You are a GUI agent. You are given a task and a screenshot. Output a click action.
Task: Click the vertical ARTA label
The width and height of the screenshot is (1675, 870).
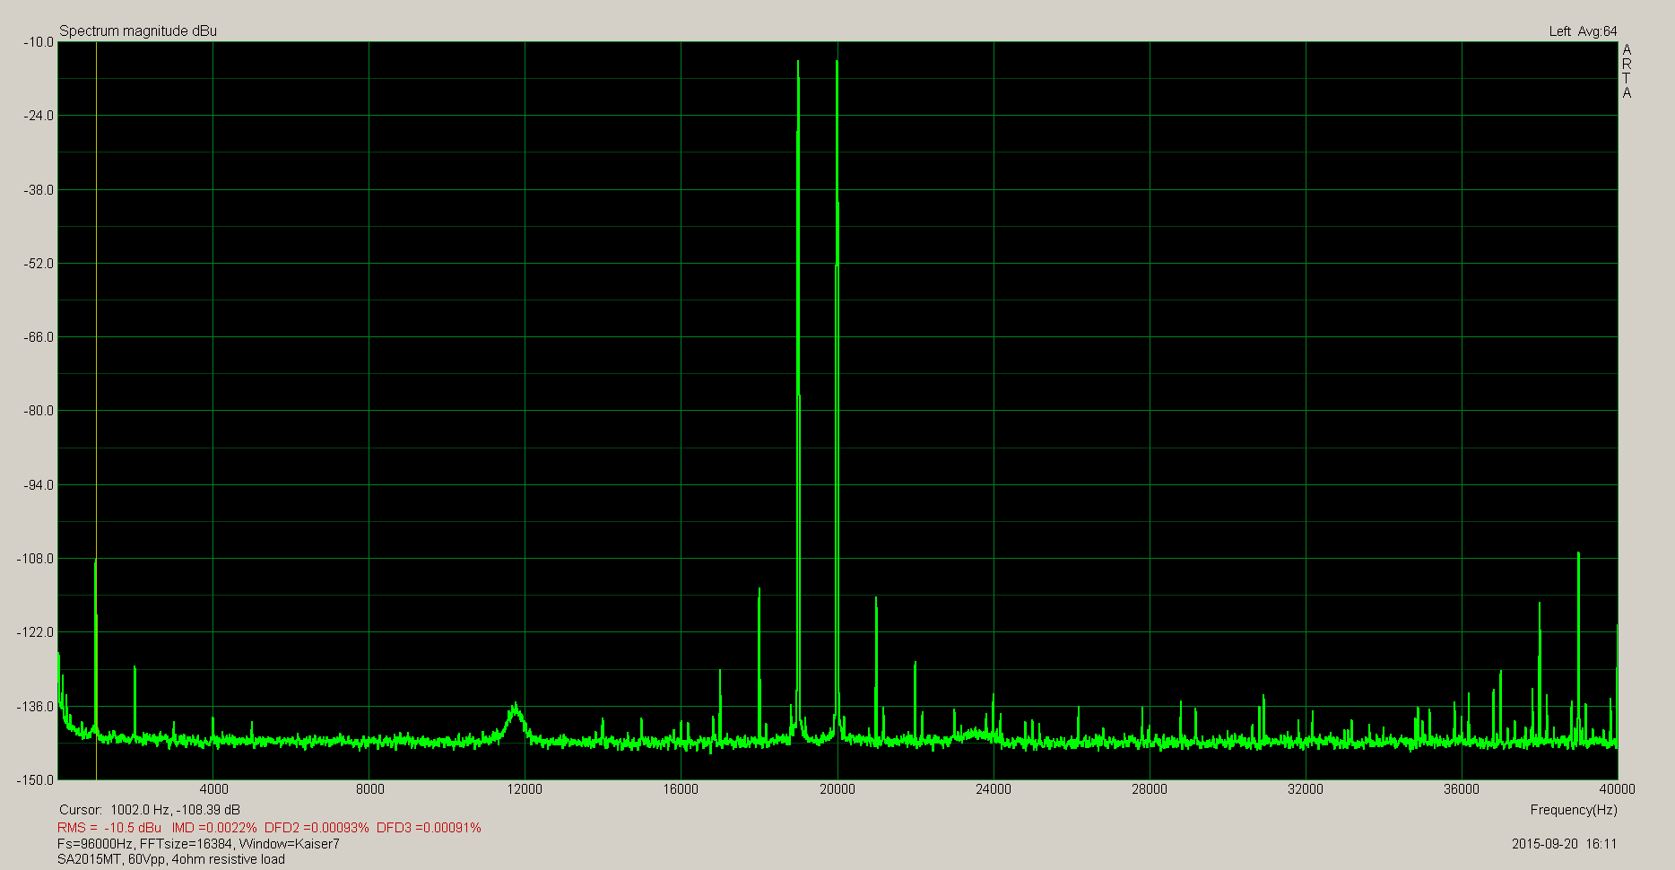pos(1627,71)
